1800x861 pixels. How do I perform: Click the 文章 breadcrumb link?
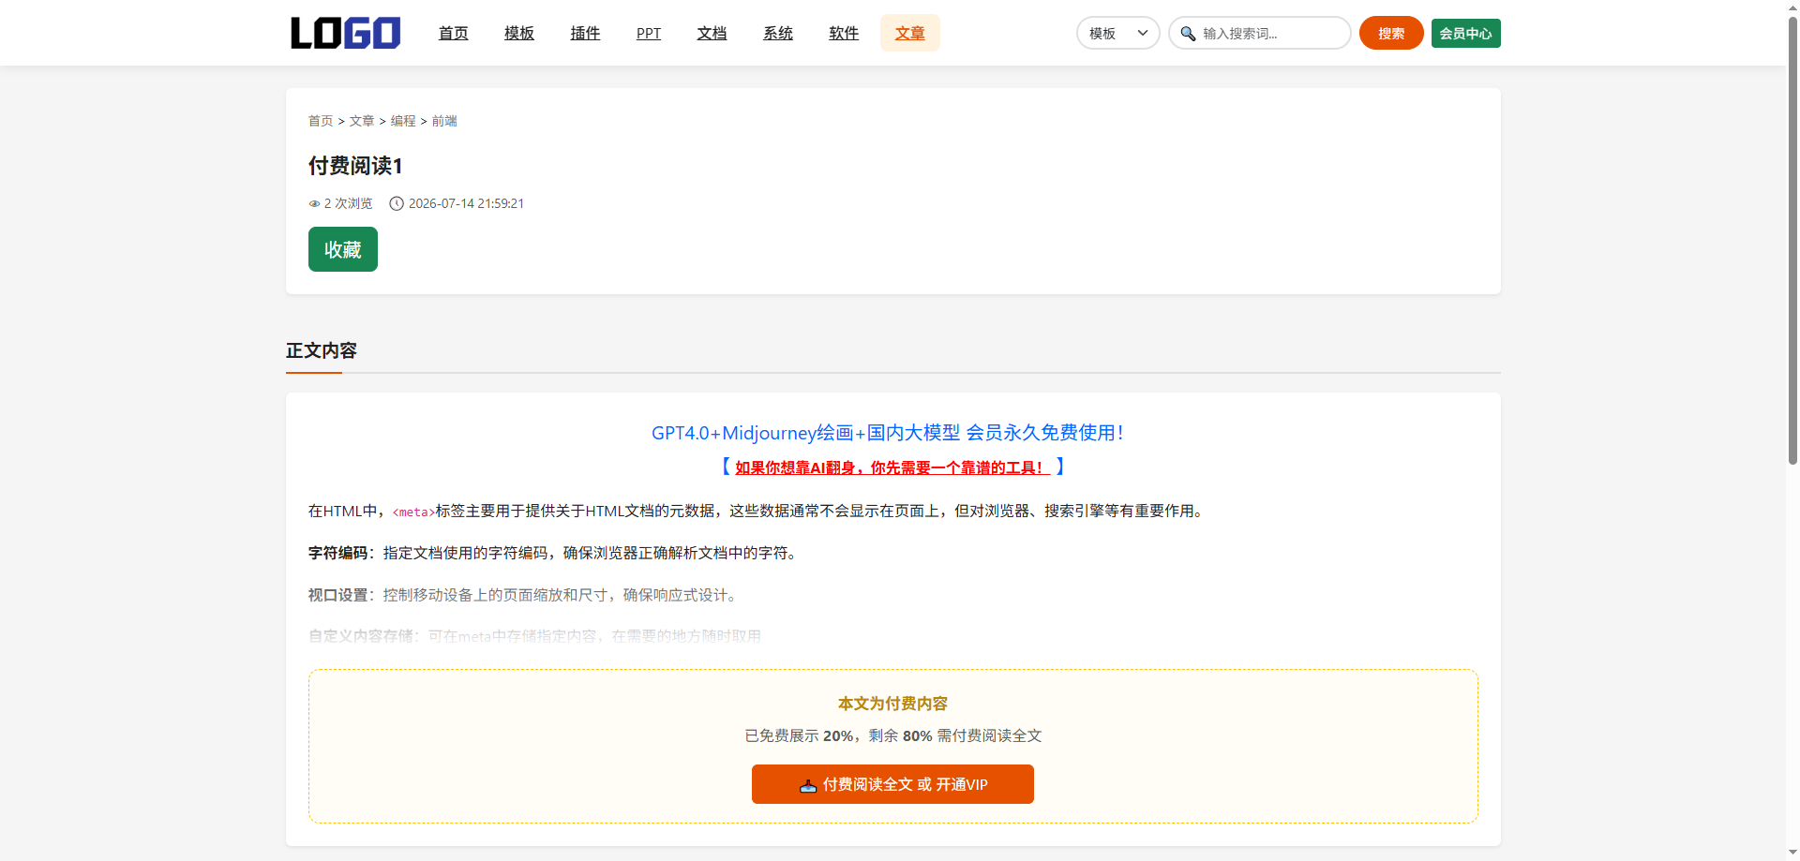[362, 121]
